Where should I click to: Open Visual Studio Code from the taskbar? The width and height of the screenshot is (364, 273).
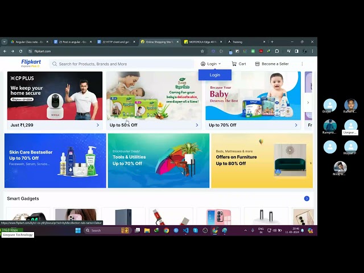pos(185,230)
